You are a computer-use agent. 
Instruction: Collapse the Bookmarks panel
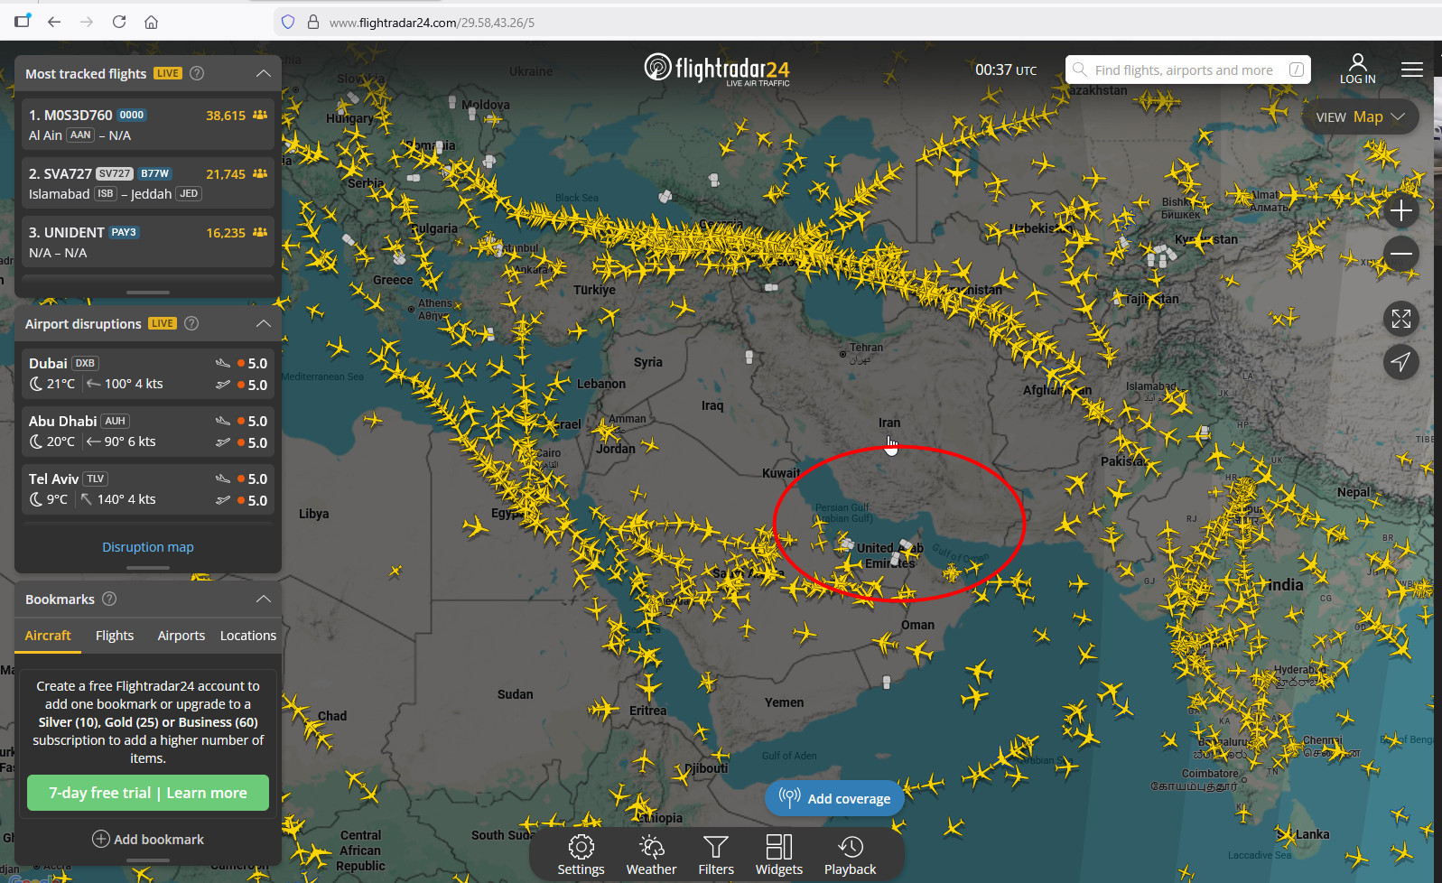264,599
